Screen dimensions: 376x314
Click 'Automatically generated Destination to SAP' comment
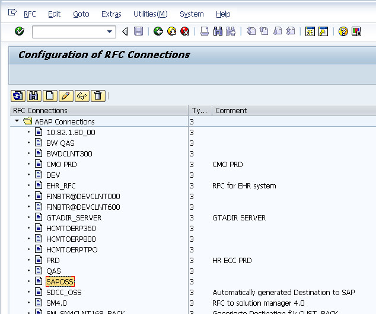283,293
